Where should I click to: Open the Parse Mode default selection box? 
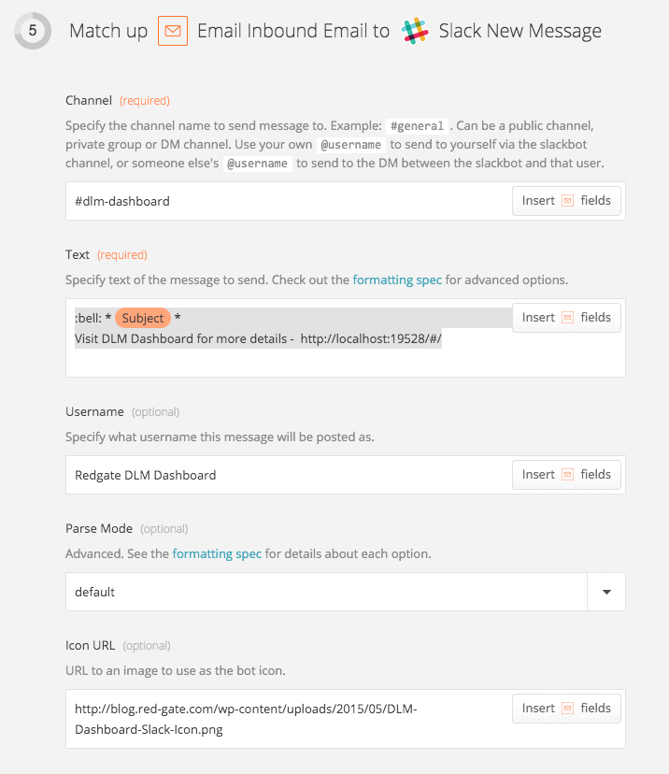click(x=327, y=592)
